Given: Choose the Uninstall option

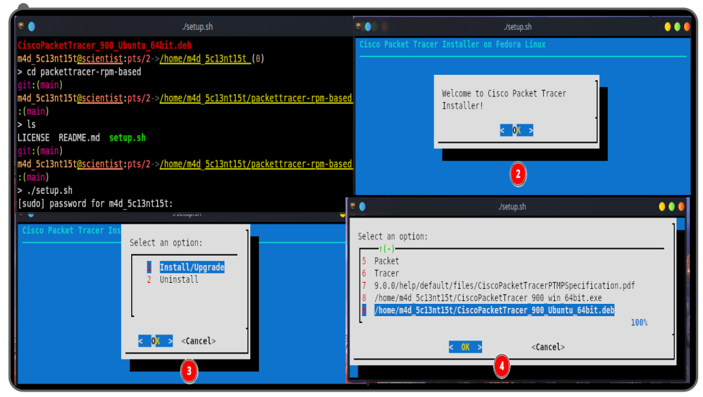Looking at the screenshot, I should click(x=179, y=279).
